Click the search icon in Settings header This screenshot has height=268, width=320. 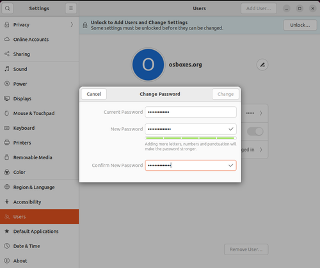click(7, 8)
